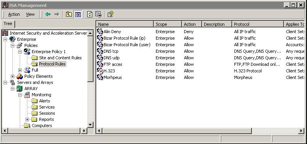The height and width of the screenshot is (144, 307).
Task: Sort by the Scope column header
Action: [x=168, y=24]
